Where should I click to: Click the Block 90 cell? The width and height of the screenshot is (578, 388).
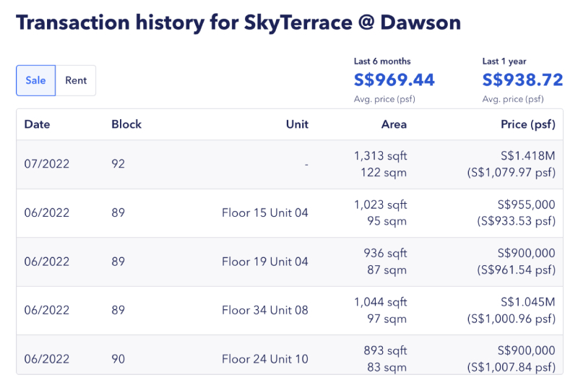(x=118, y=358)
